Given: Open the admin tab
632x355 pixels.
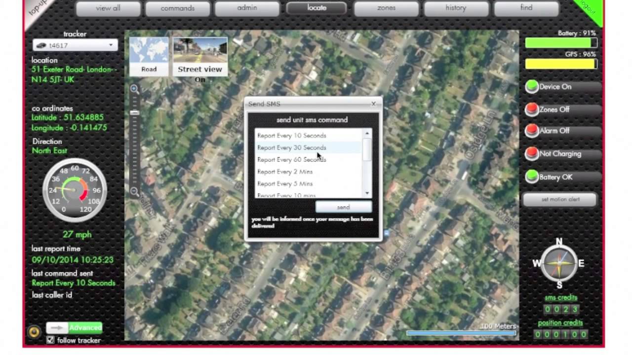Looking at the screenshot, I should pyautogui.click(x=247, y=8).
